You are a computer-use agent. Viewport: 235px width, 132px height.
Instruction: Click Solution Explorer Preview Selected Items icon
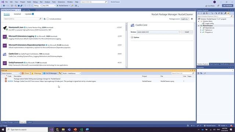pyautogui.click(x=228, y=13)
